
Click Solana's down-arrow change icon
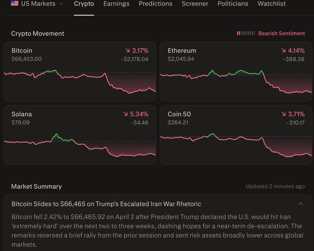(126, 114)
